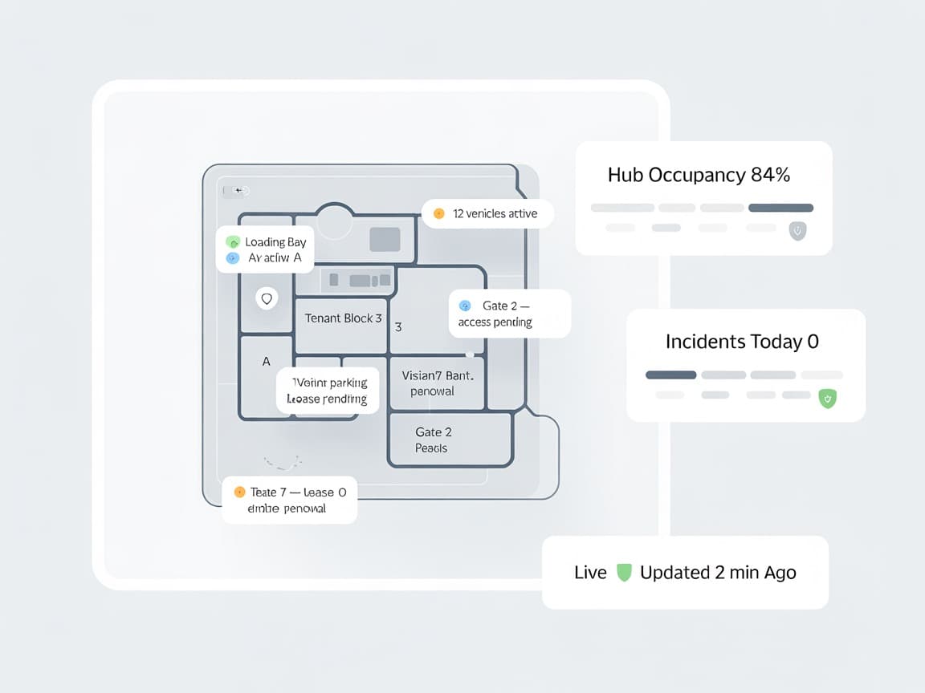Open the pending parking lease label
Image resolution: width=925 pixels, height=693 pixels.
click(328, 391)
